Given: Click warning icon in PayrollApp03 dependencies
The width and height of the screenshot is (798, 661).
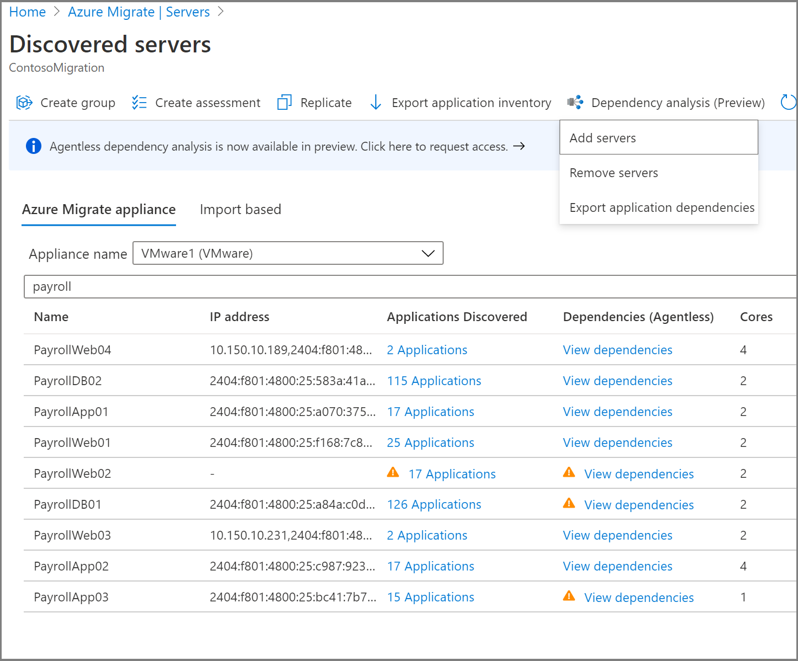Looking at the screenshot, I should 569,596.
